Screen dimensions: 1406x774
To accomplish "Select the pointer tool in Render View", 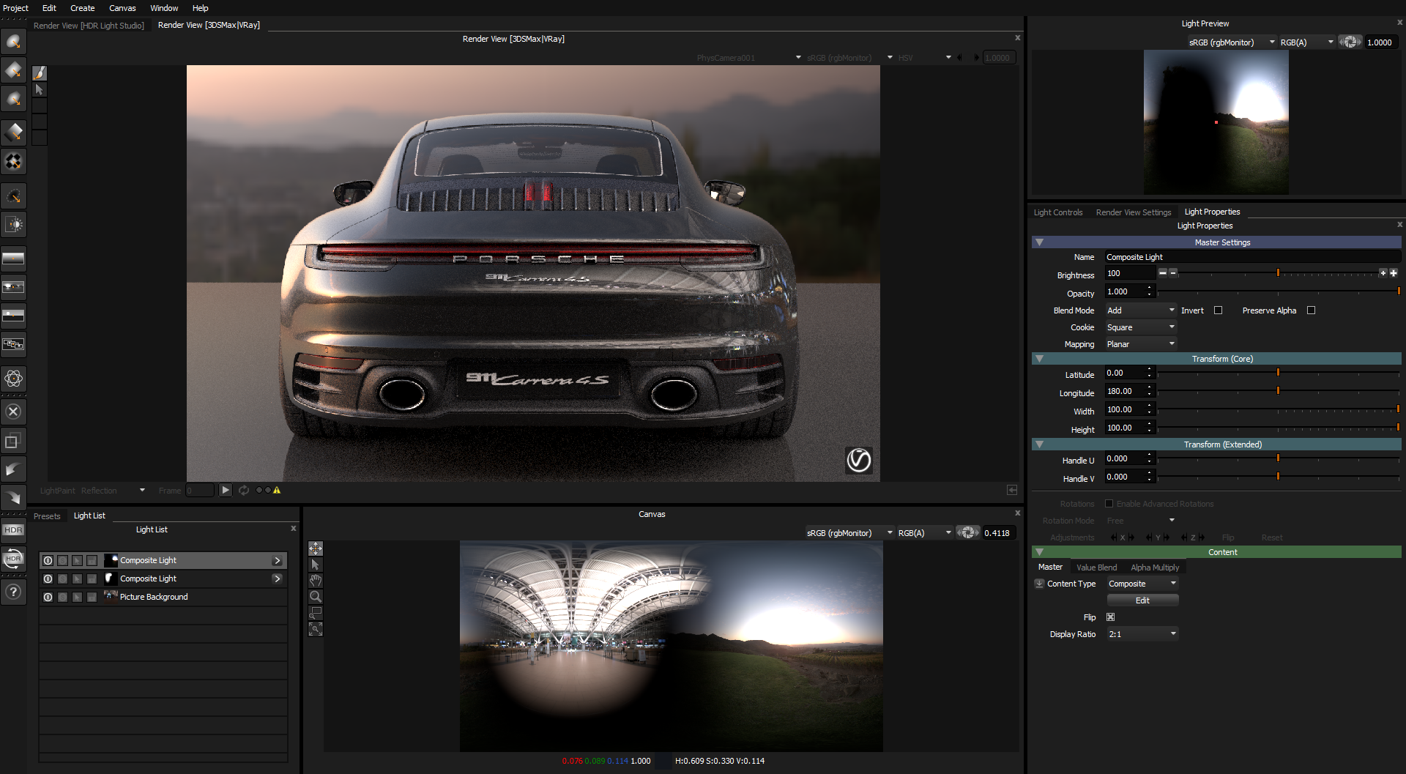I will pyautogui.click(x=40, y=89).
